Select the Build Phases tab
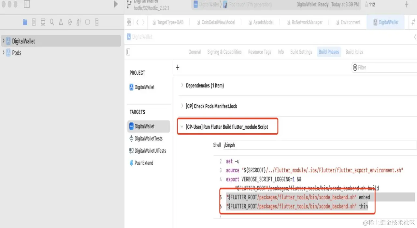417x228 pixels. pyautogui.click(x=329, y=52)
